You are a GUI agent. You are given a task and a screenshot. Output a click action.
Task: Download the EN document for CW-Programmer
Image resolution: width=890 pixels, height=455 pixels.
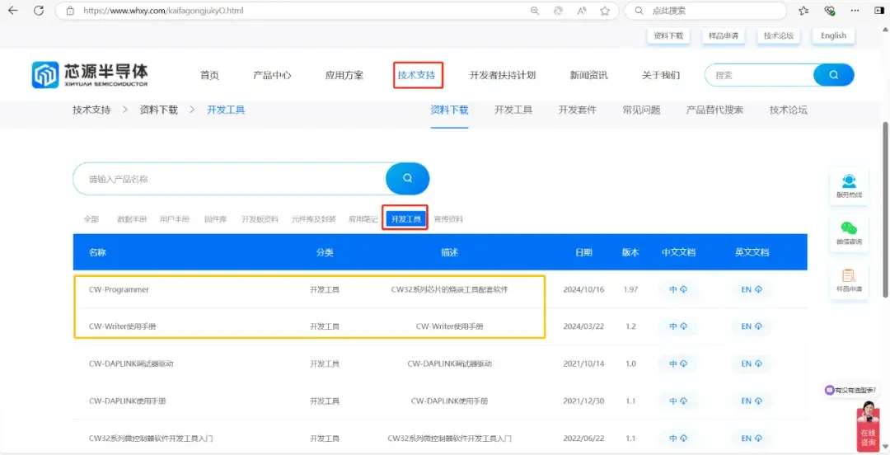[x=752, y=289]
